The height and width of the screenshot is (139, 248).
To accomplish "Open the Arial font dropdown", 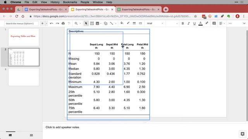I will coord(155,23).
